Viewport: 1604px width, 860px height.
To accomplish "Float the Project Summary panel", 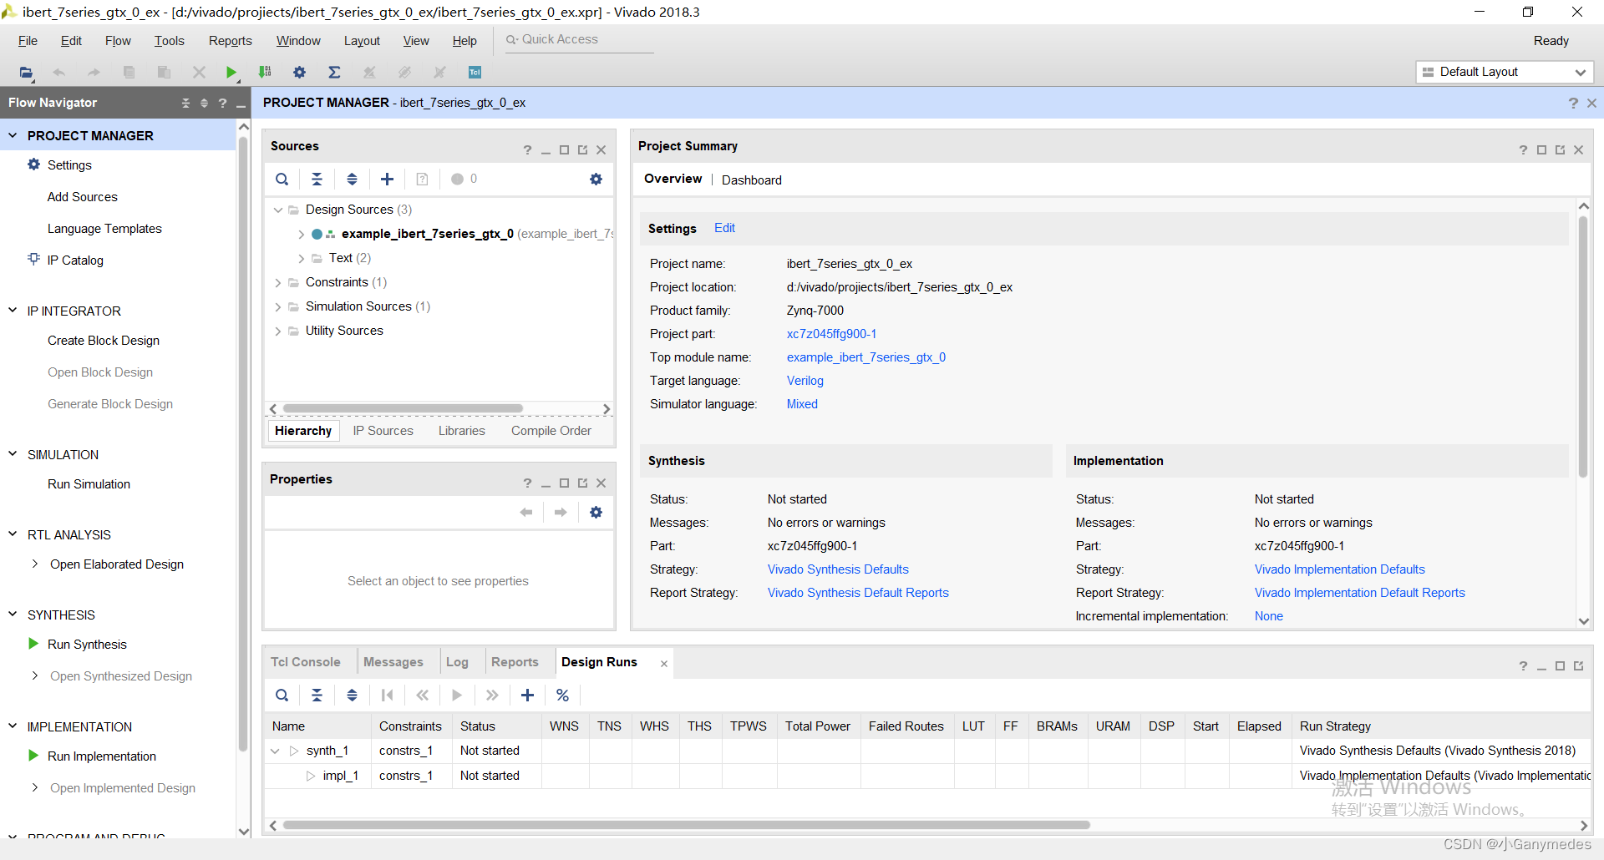I will 1560,149.
